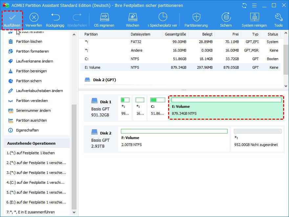Open the Partitionierung shield tool

pos(196,17)
